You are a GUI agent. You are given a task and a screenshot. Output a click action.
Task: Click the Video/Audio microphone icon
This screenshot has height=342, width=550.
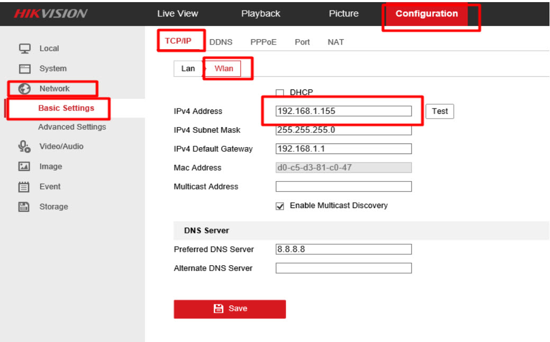click(24, 147)
